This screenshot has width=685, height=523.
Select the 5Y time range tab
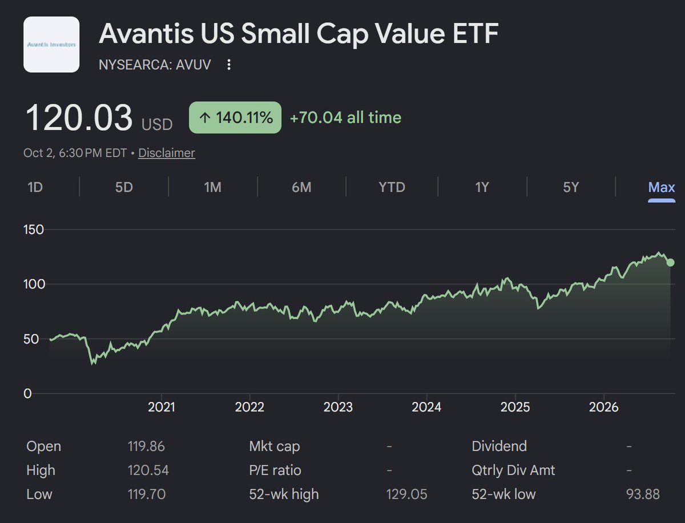click(571, 187)
